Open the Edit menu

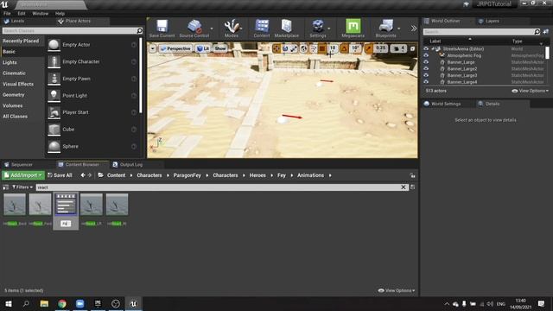pos(22,14)
